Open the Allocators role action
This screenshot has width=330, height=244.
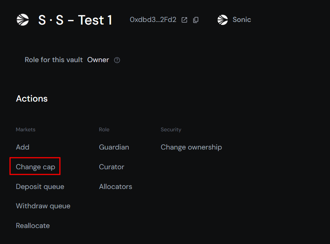pos(115,187)
